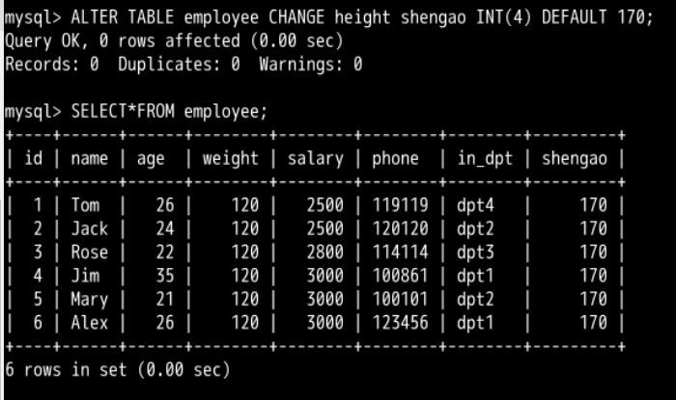Click Alex's age value 26
676x400 pixels.
(165, 323)
